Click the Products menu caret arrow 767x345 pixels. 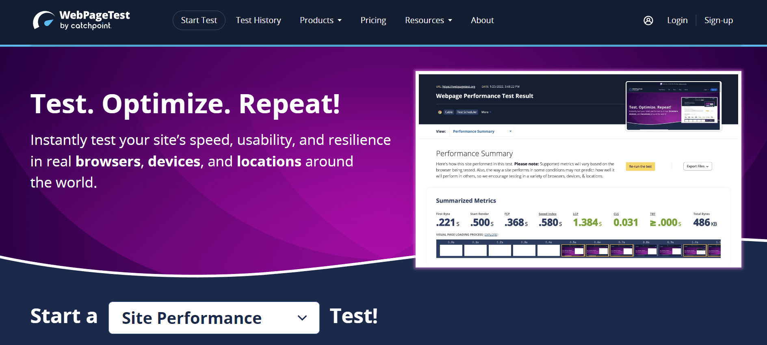click(x=340, y=20)
